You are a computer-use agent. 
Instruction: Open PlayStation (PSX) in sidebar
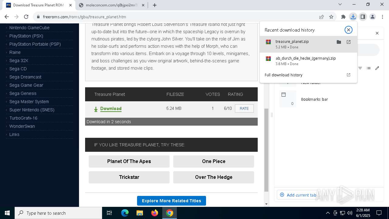26,36
